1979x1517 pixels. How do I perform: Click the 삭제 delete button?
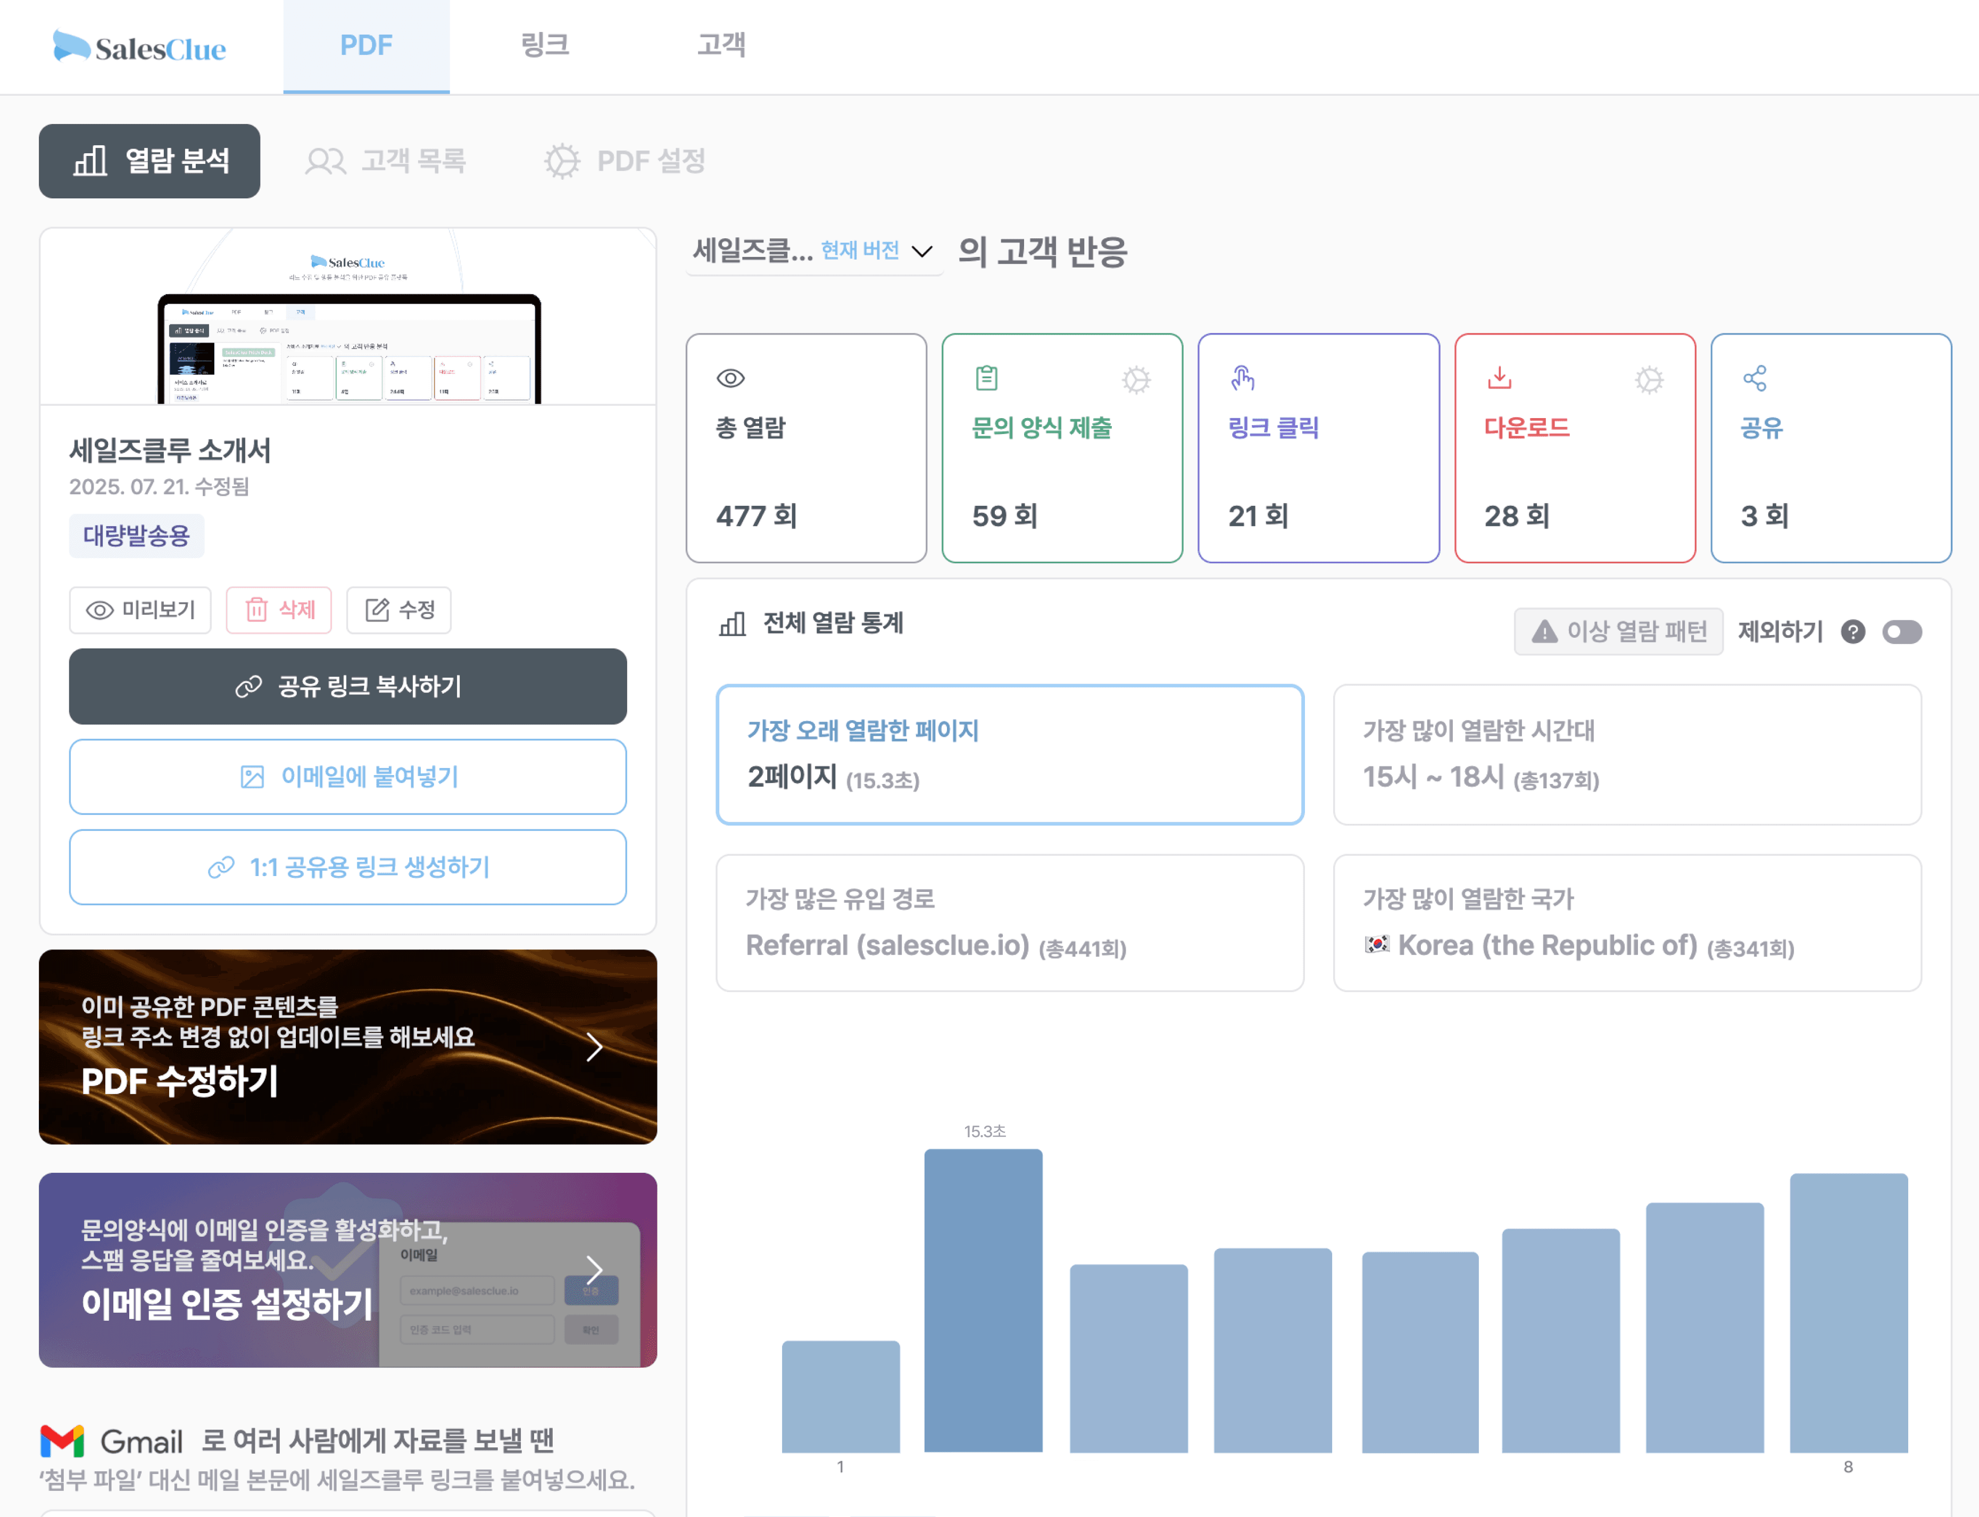279,610
